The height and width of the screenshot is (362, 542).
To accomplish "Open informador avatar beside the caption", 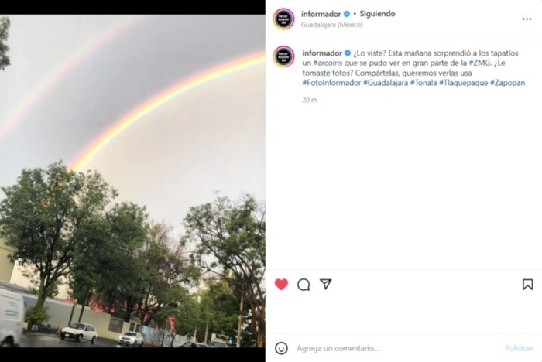I will [283, 56].
